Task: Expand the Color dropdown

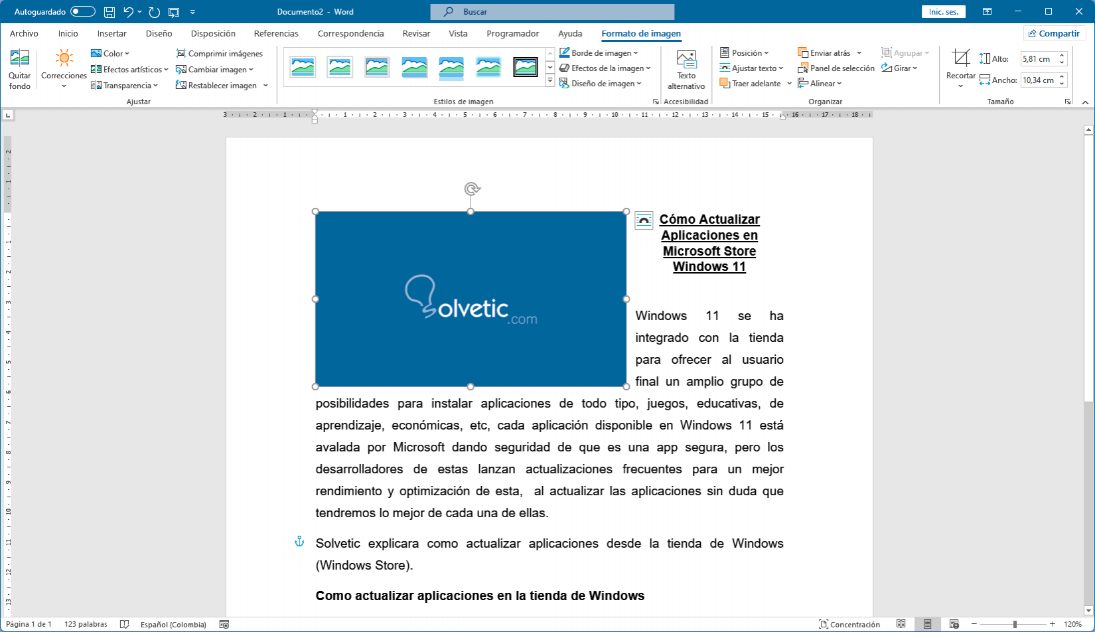Action: pyautogui.click(x=110, y=53)
